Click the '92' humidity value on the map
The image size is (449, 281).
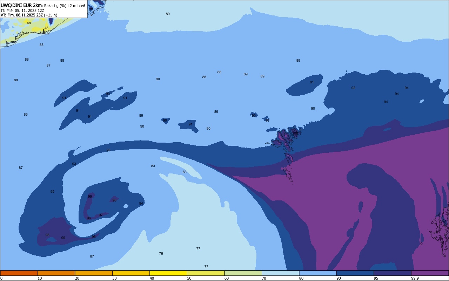[353, 88]
